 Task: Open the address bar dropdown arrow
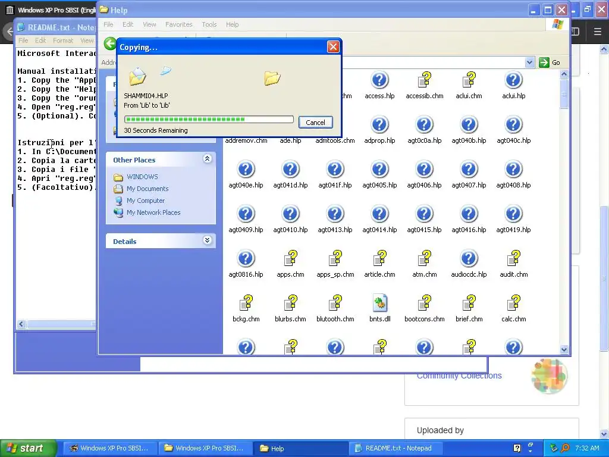[529, 62]
